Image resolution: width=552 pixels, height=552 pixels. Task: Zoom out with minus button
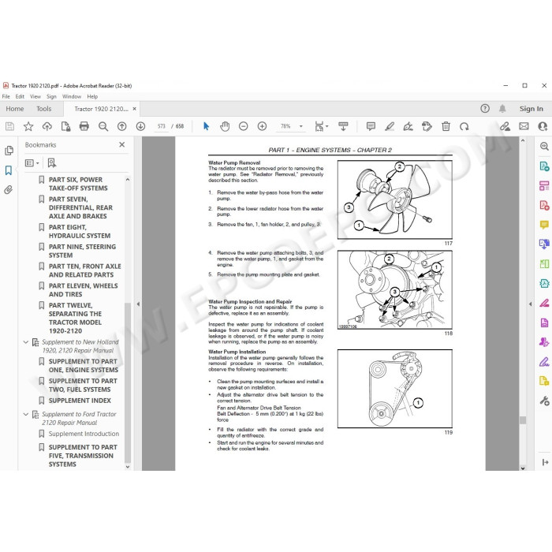point(243,126)
